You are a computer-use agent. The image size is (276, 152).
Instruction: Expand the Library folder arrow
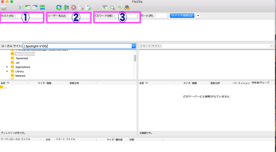(x=7, y=71)
